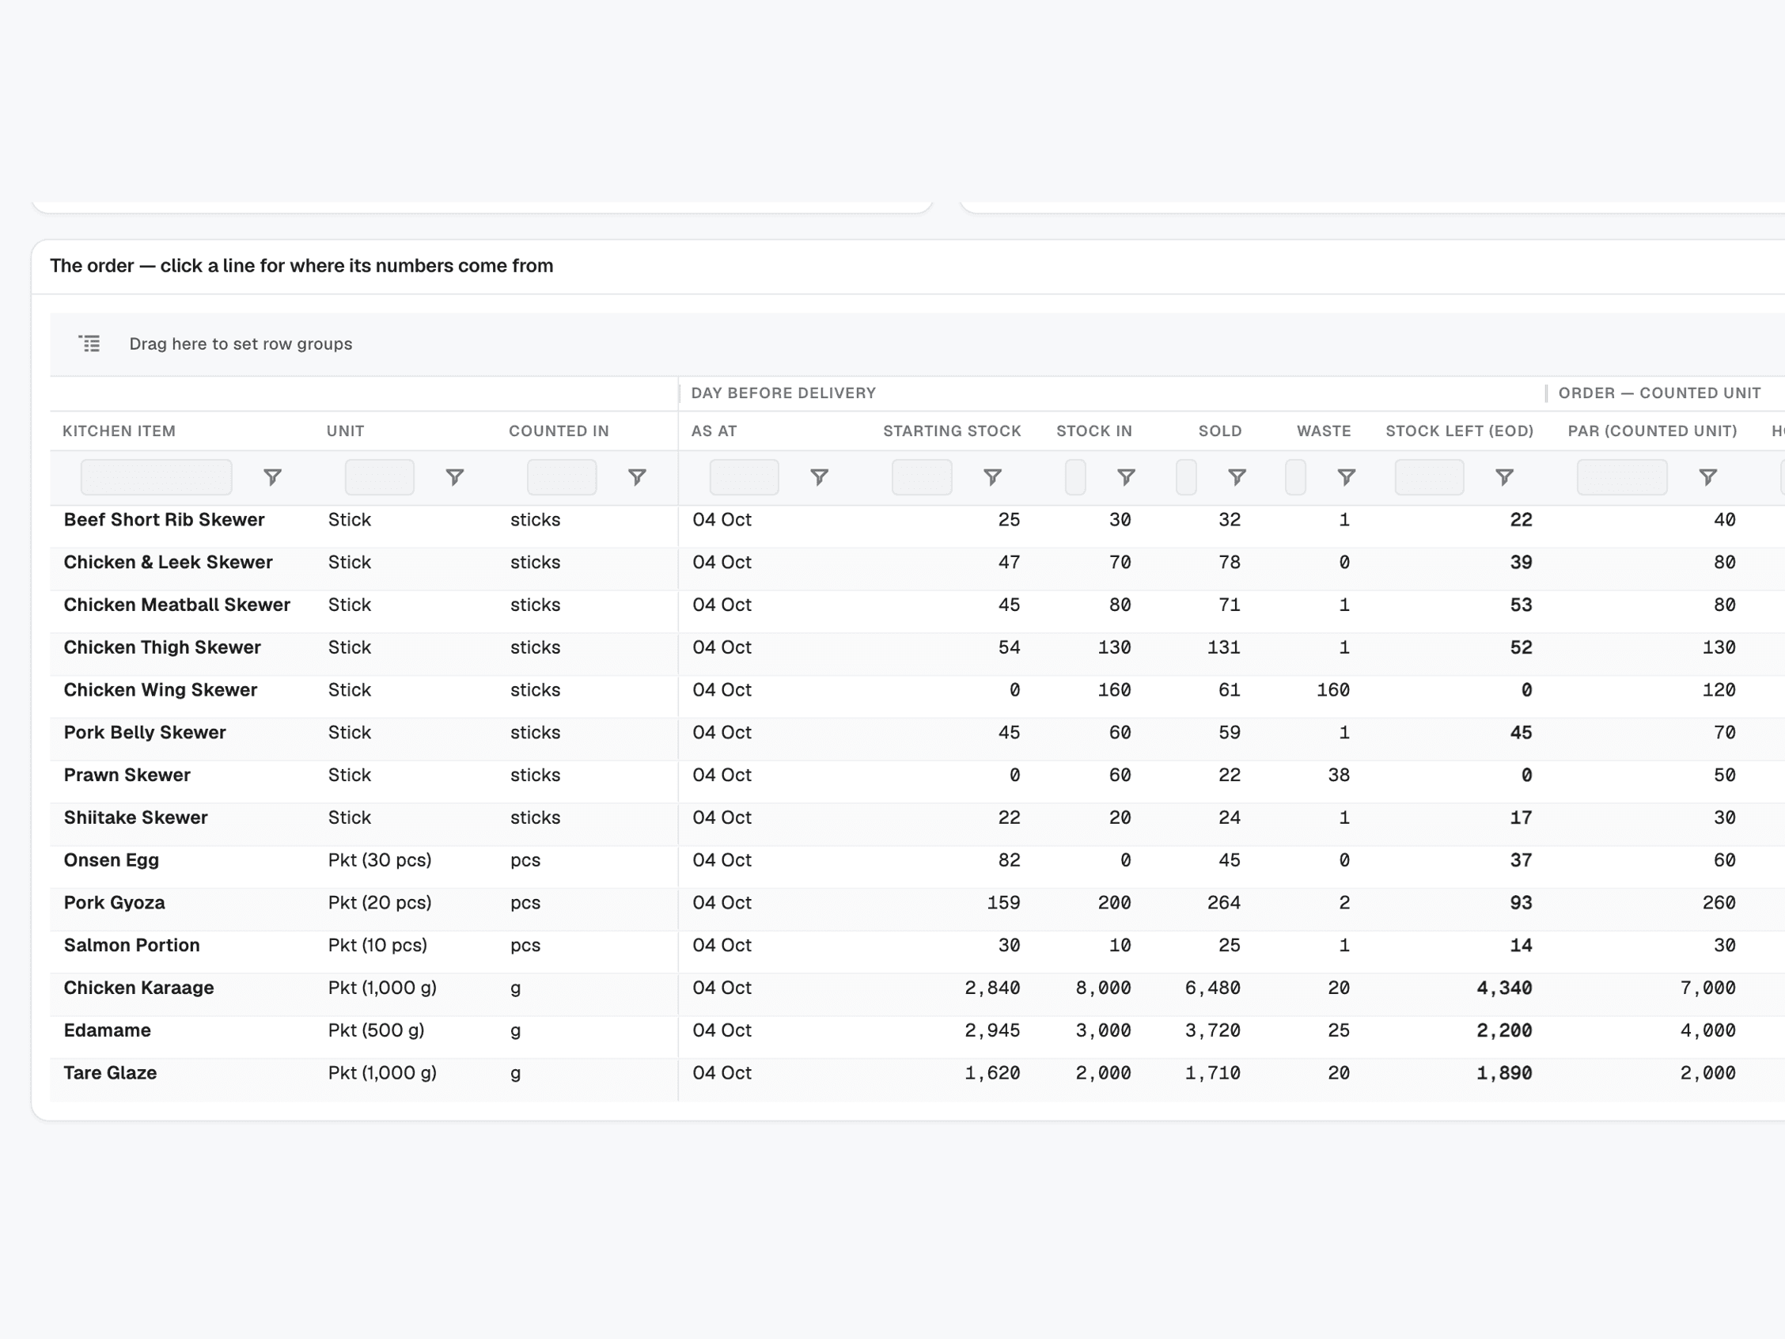Open filter menu for Stock In column

tap(1127, 477)
